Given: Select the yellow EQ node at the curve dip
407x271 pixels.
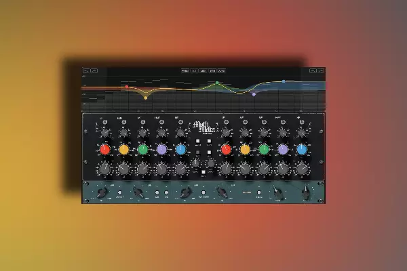Looking at the screenshot, I should [x=146, y=98].
